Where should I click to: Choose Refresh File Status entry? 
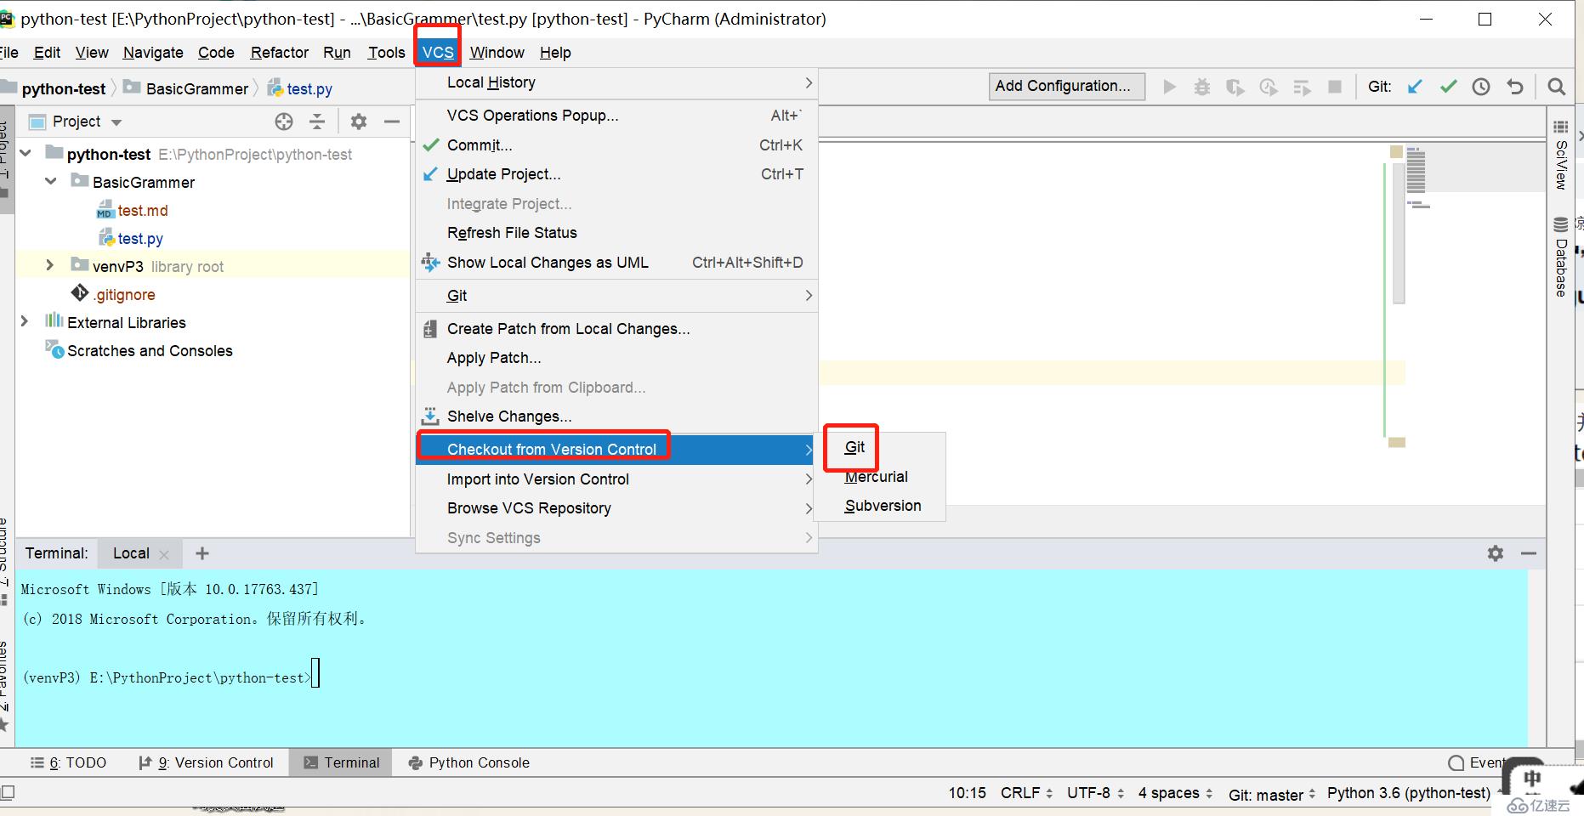[616, 233]
